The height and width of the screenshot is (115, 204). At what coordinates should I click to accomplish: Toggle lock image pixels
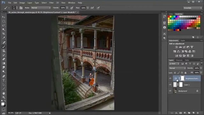coord(178,73)
